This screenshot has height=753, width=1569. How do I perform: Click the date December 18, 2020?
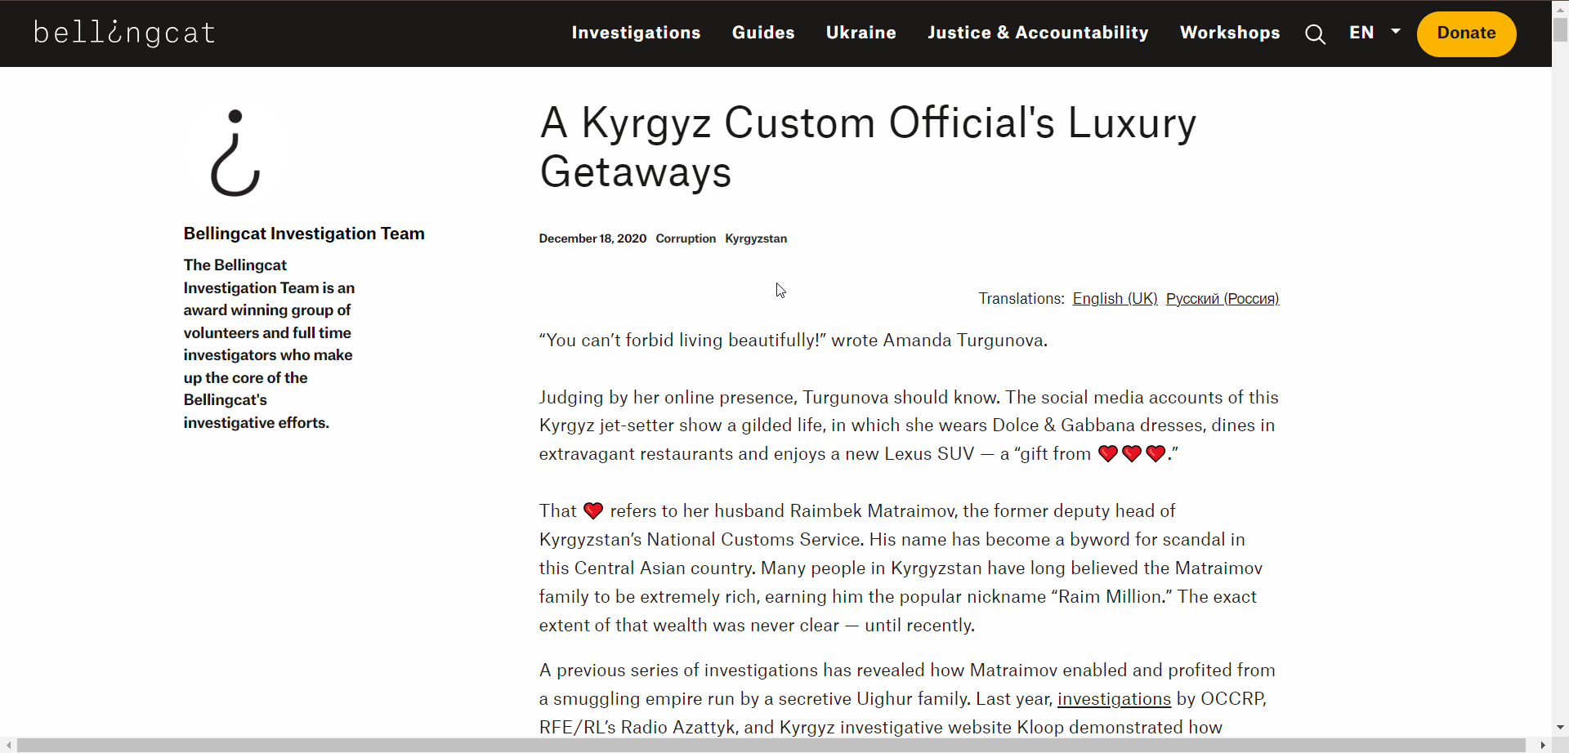592,238
